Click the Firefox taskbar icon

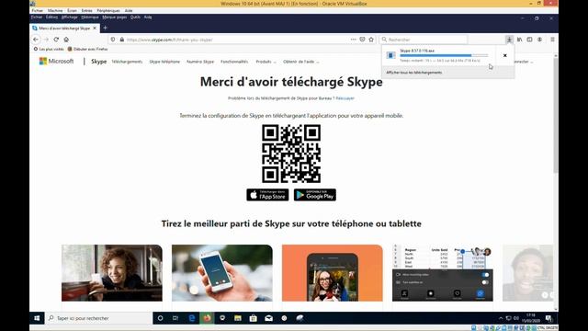pyautogui.click(x=207, y=318)
